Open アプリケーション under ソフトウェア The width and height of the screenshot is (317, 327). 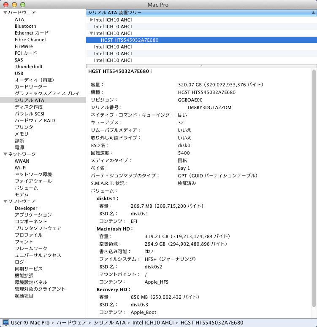coord(33,215)
